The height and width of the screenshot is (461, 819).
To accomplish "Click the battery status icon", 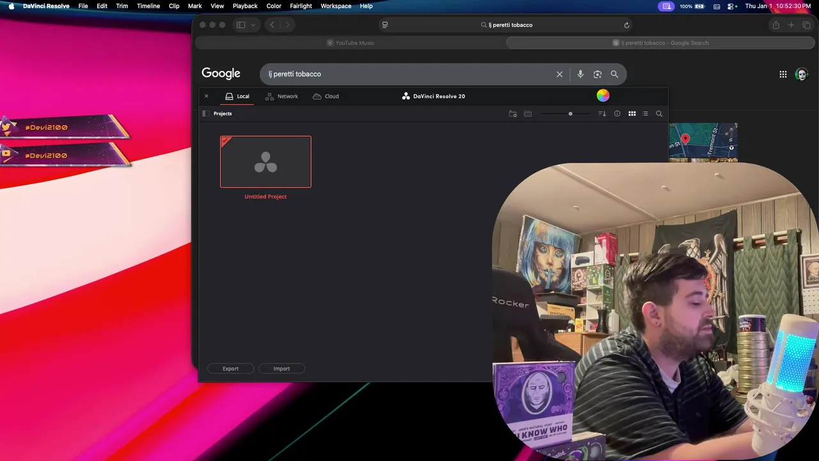I will click(700, 6).
